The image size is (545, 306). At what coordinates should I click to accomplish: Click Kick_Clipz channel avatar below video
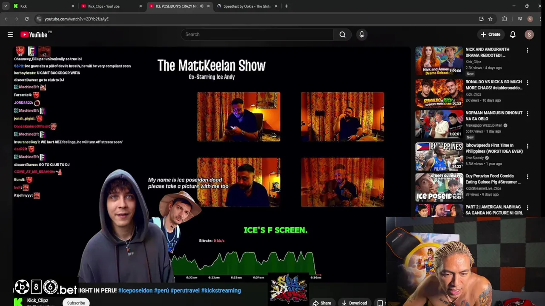[18, 302]
